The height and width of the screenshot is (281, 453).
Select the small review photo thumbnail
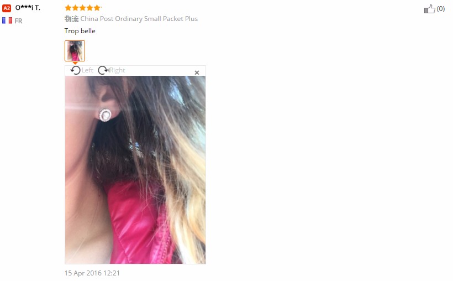click(75, 51)
